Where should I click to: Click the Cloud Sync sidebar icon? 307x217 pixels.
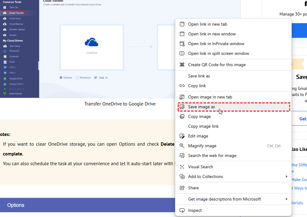click(5, 18)
